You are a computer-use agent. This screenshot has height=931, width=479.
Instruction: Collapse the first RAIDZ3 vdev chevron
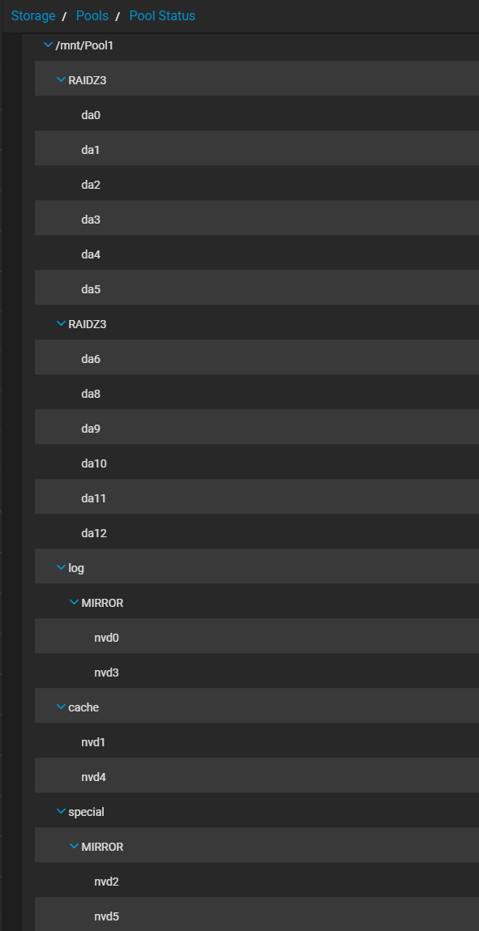pyautogui.click(x=61, y=79)
